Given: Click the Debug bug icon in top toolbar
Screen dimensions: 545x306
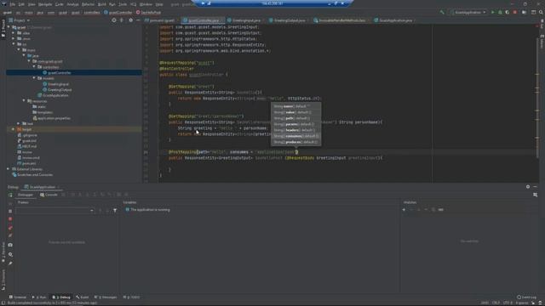Looking at the screenshot, I should [500, 13].
